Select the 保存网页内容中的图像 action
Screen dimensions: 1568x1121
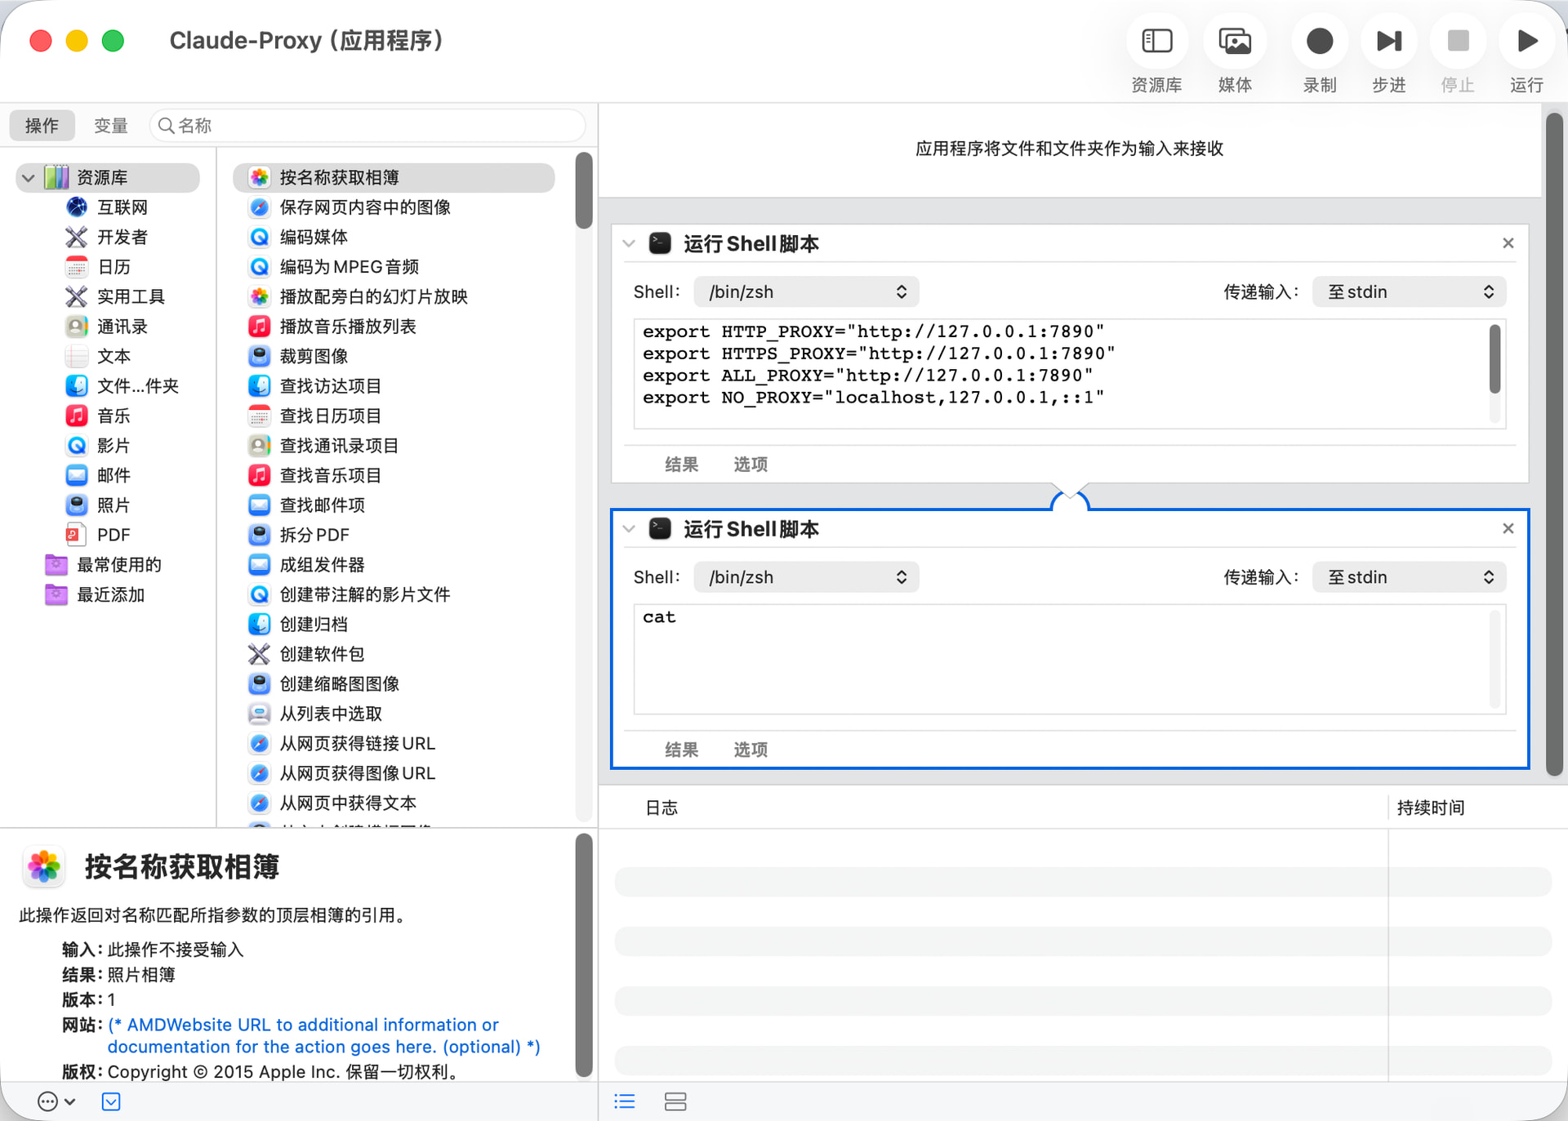click(394, 207)
